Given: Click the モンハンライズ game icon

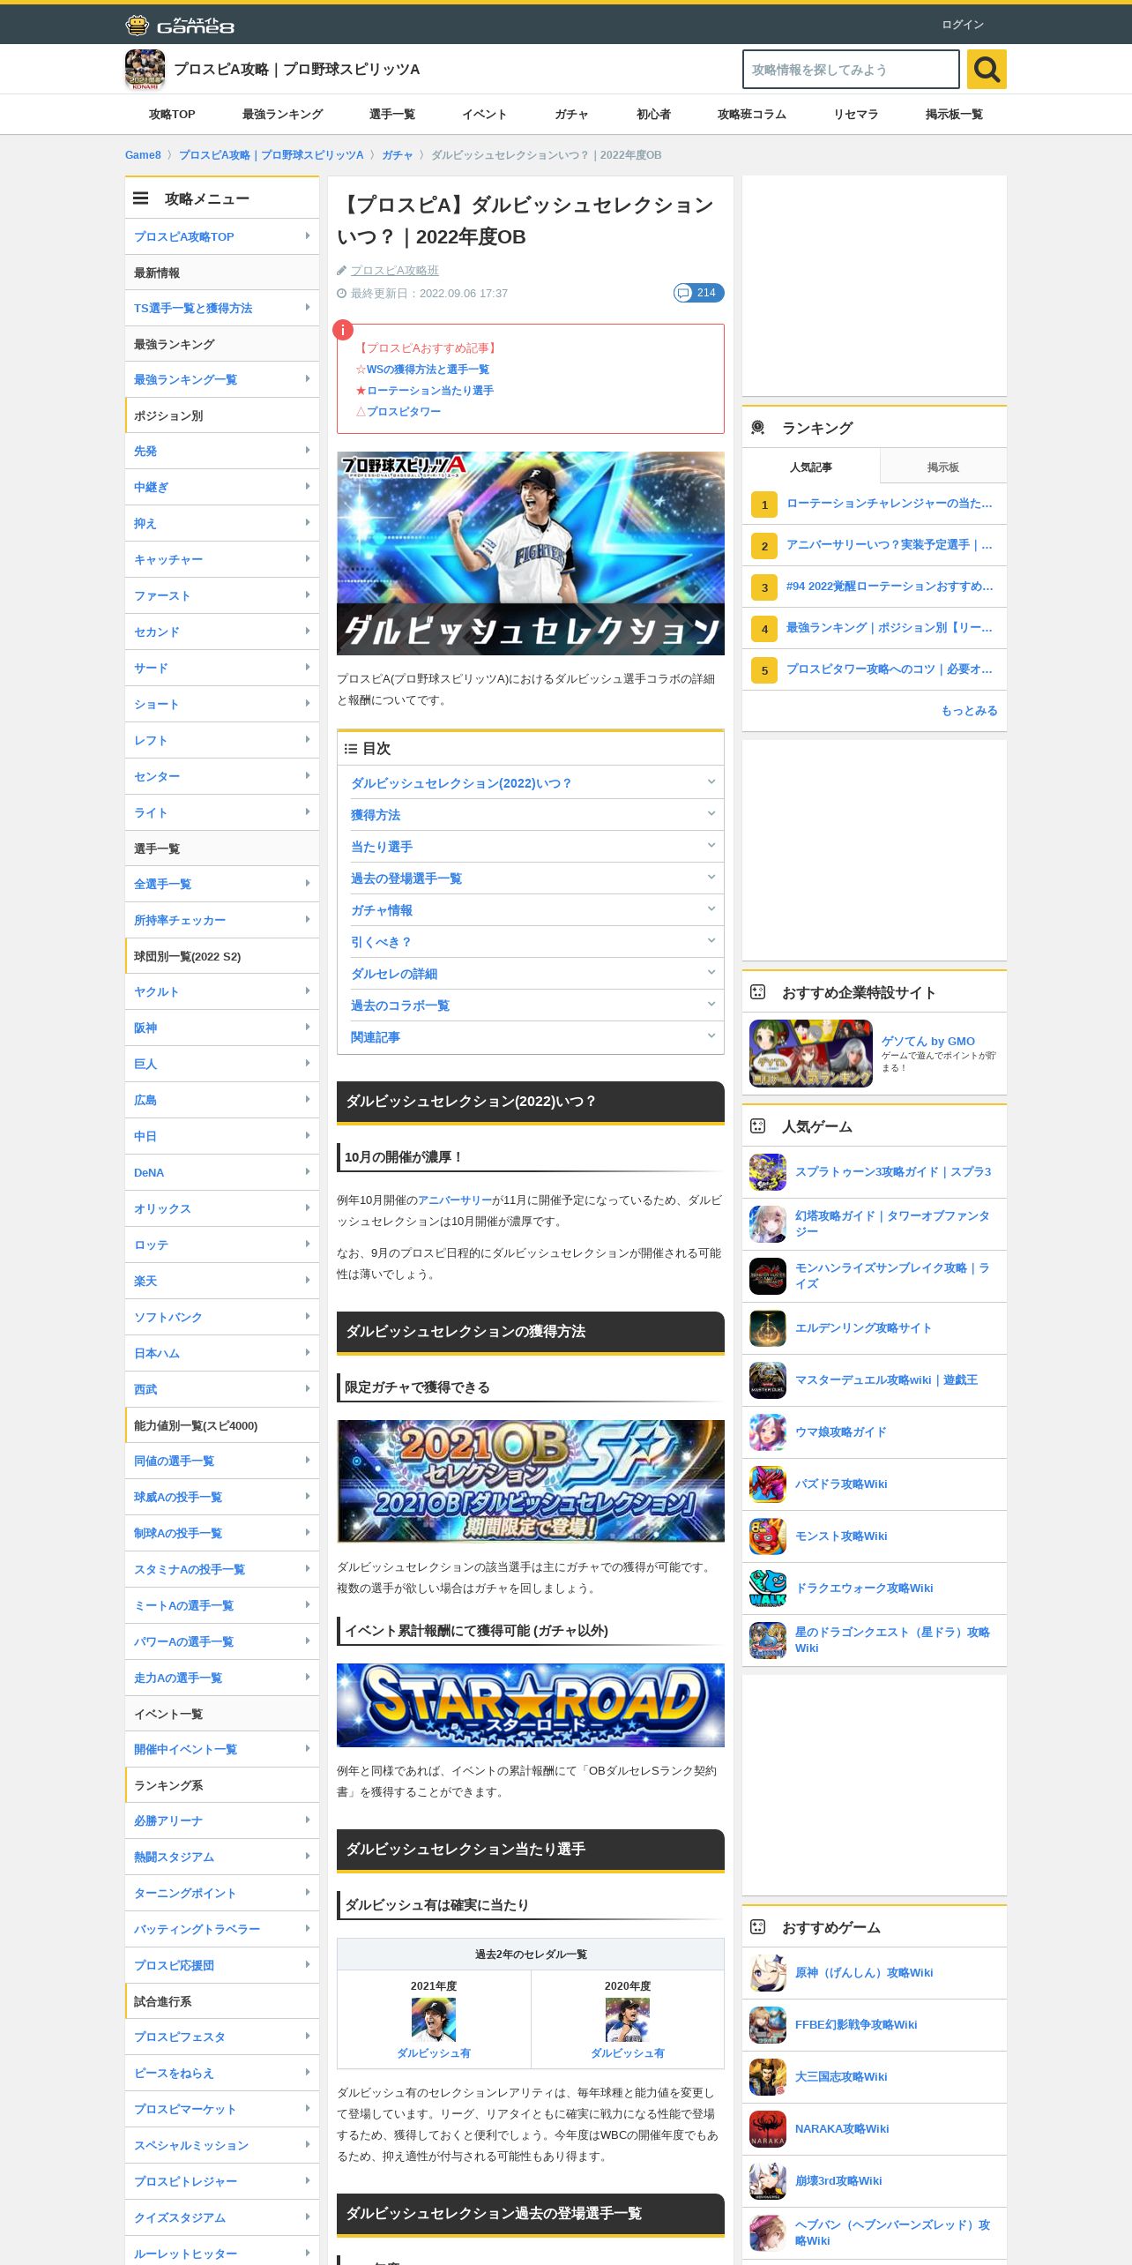Looking at the screenshot, I should (x=768, y=1276).
